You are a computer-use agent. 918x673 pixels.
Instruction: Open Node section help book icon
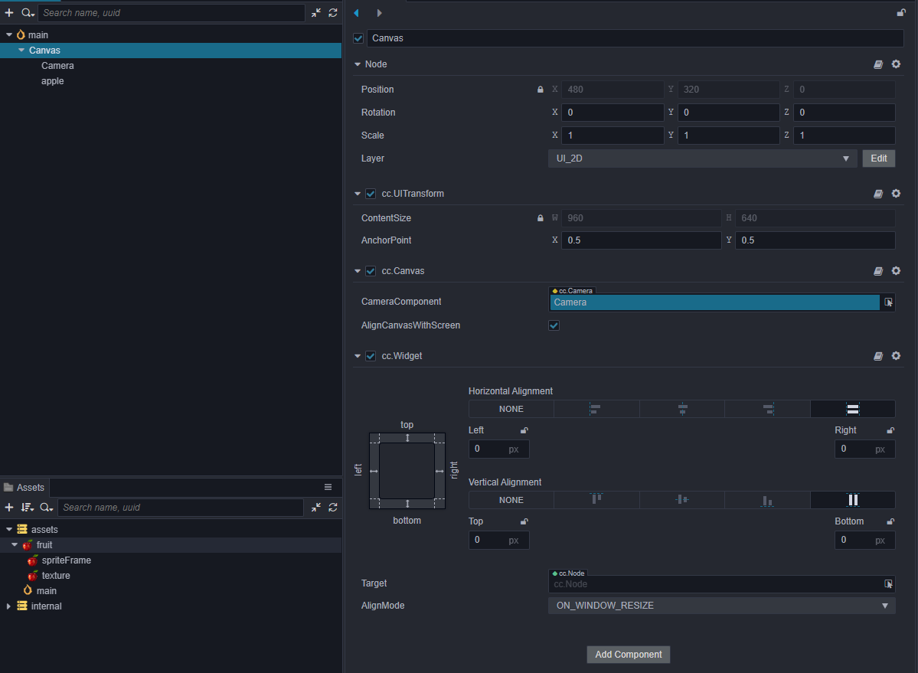pos(878,64)
